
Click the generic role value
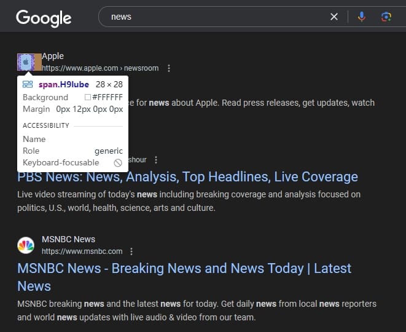coord(109,151)
